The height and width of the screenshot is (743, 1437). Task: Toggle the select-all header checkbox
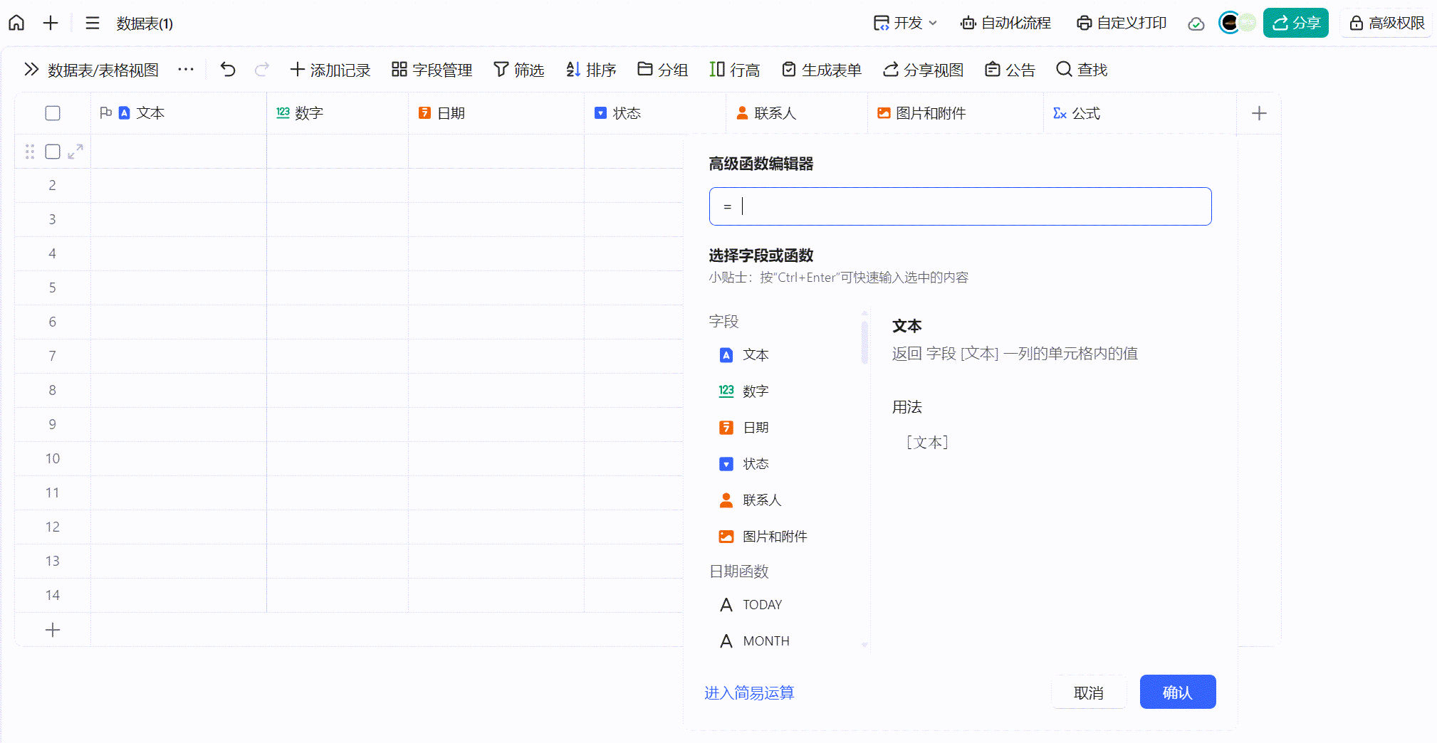coord(53,113)
